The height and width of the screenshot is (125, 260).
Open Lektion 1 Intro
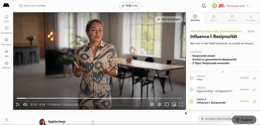(223, 78)
